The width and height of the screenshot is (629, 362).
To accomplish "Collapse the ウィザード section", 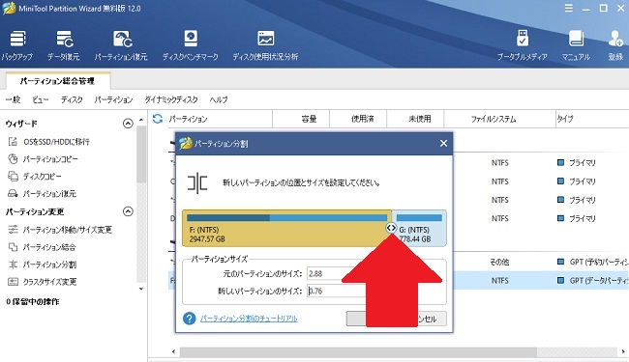I will [x=128, y=124].
